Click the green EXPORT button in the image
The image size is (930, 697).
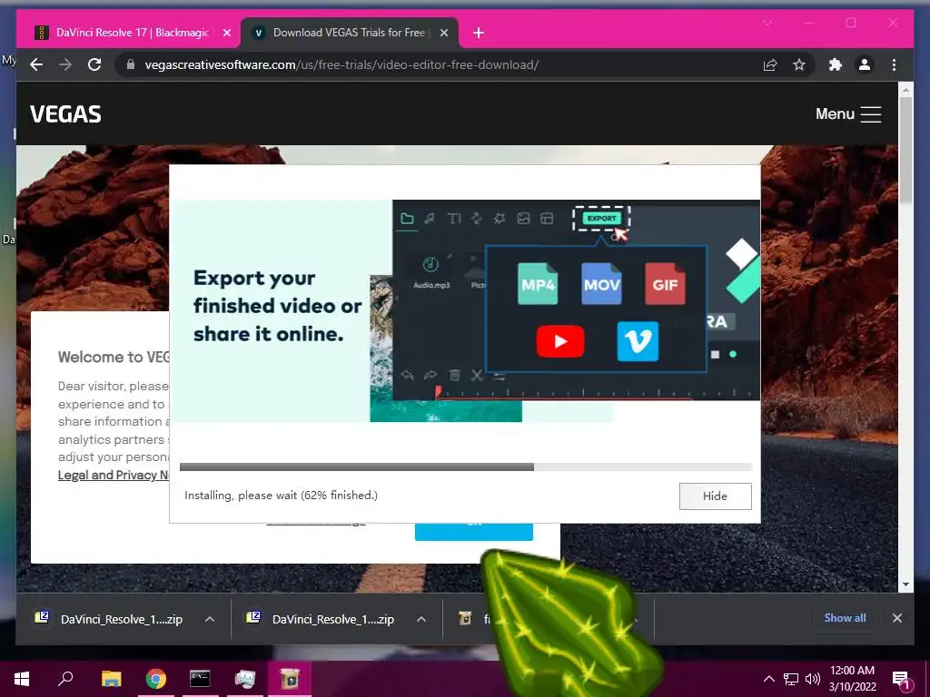click(601, 218)
